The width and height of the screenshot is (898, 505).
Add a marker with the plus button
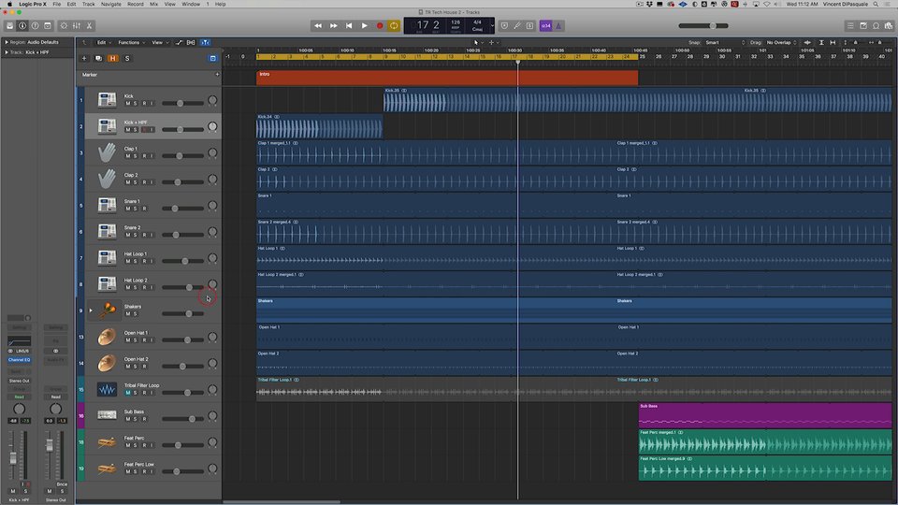click(x=217, y=75)
